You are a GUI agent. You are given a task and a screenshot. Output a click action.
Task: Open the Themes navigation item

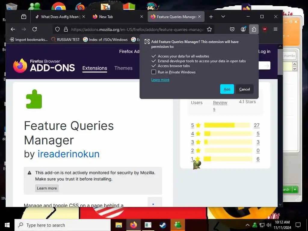click(x=123, y=68)
